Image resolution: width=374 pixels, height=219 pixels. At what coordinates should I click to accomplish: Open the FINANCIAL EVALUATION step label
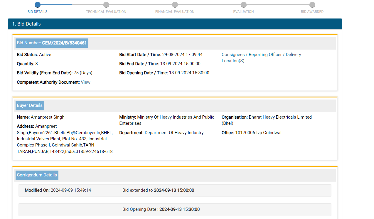point(175,12)
